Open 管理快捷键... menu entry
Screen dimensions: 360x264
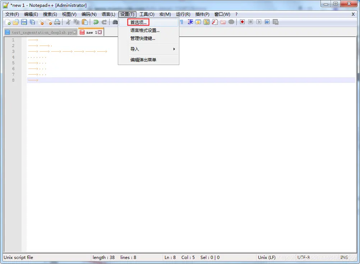click(148, 38)
